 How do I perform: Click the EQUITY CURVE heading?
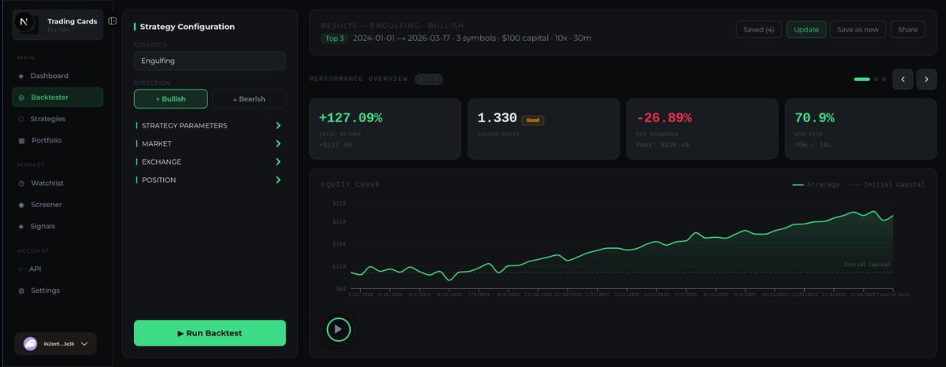click(350, 184)
